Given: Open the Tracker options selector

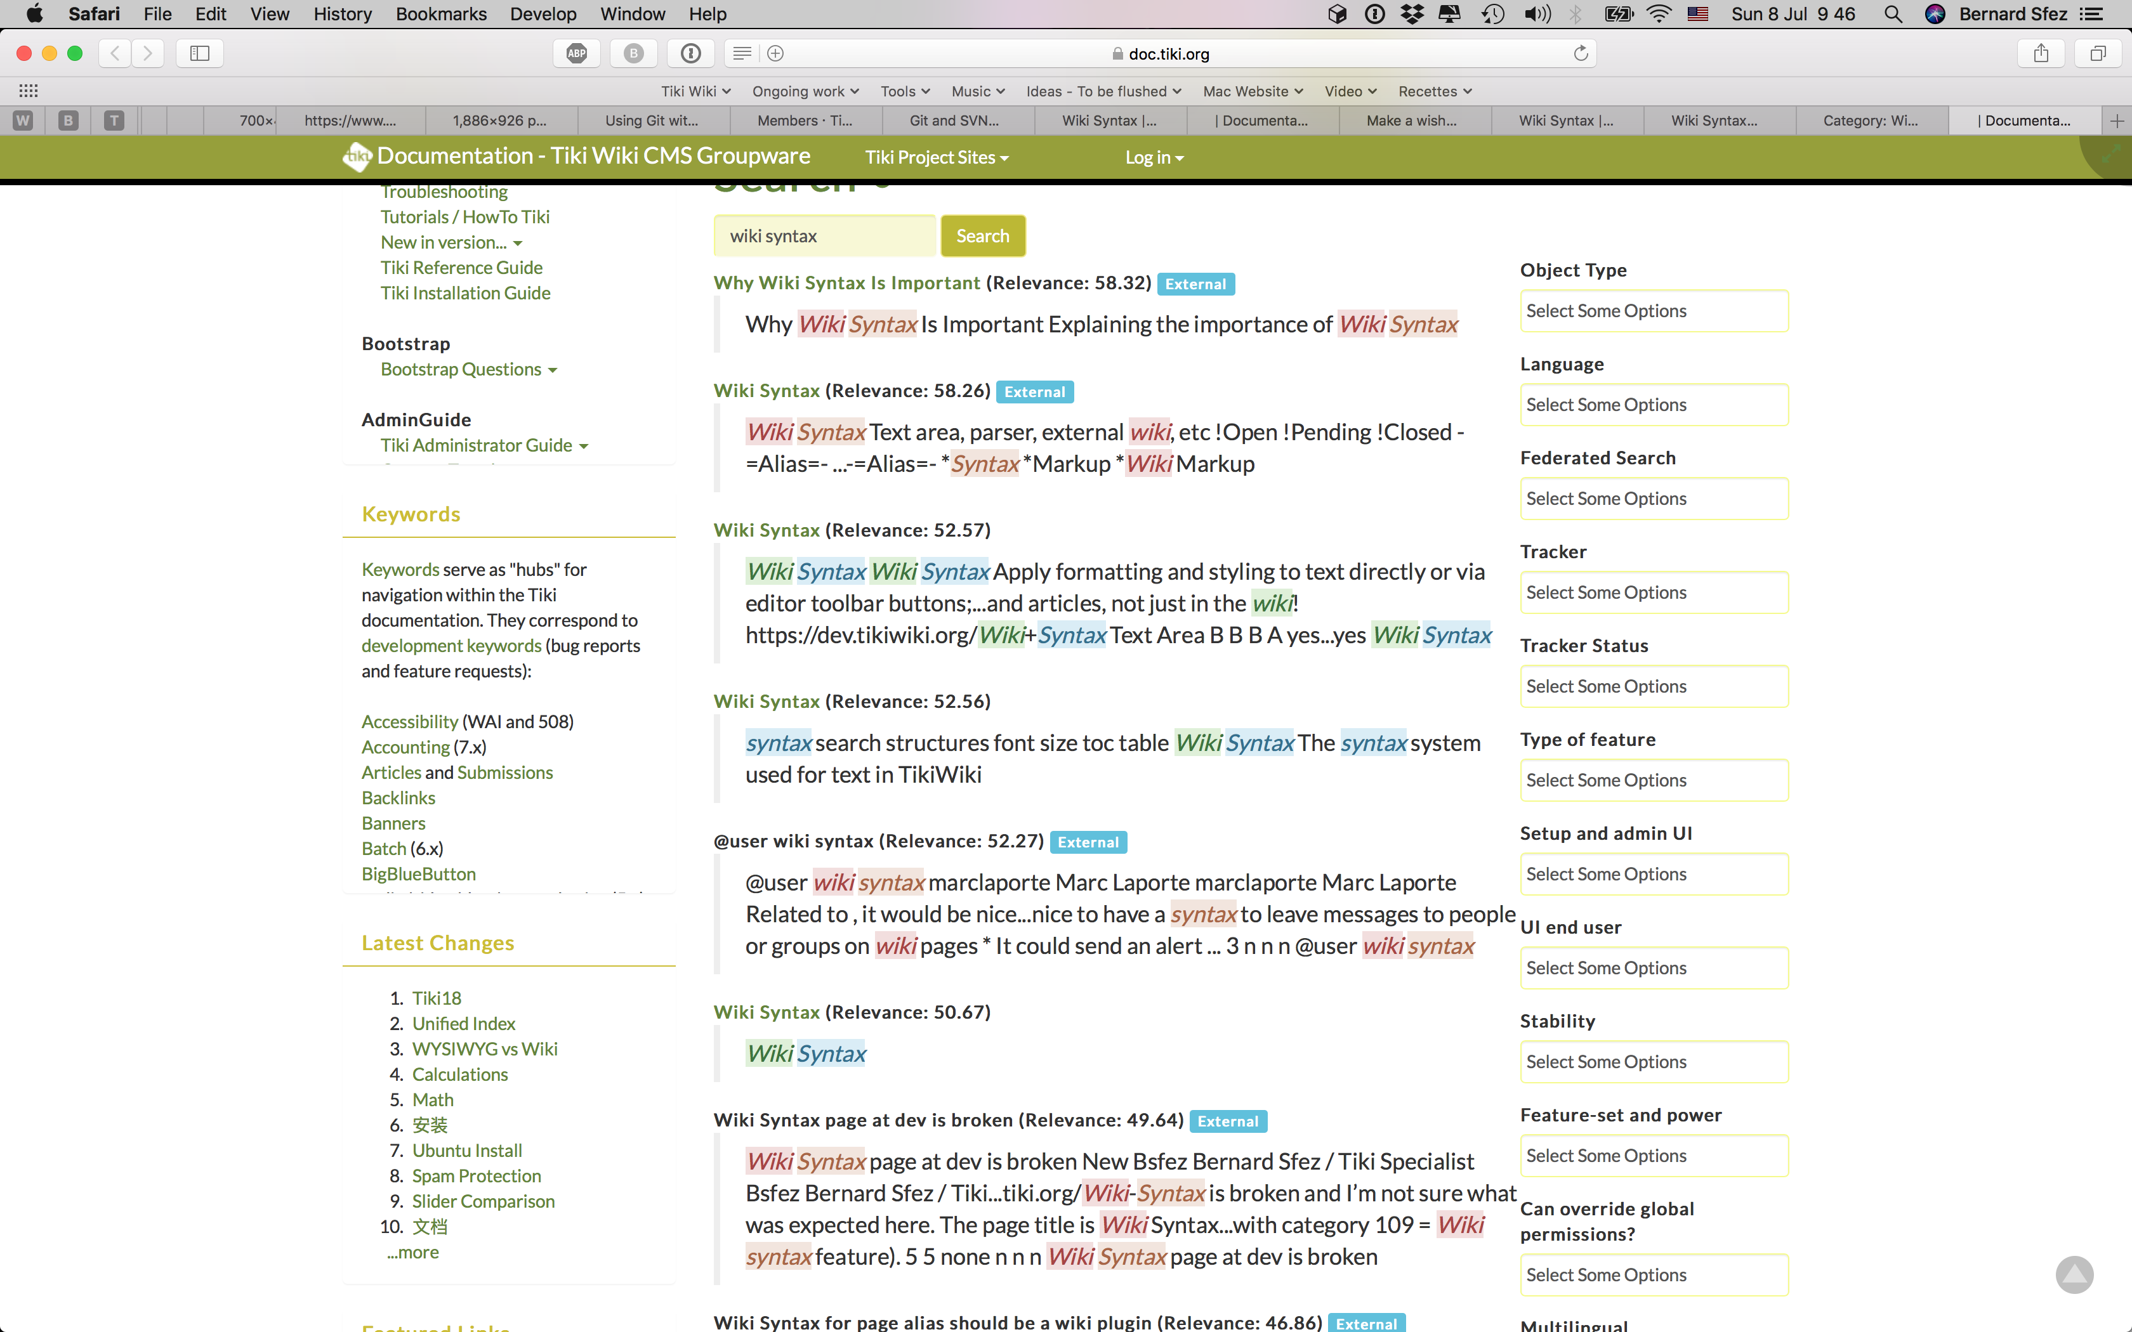Looking at the screenshot, I should 1654,592.
